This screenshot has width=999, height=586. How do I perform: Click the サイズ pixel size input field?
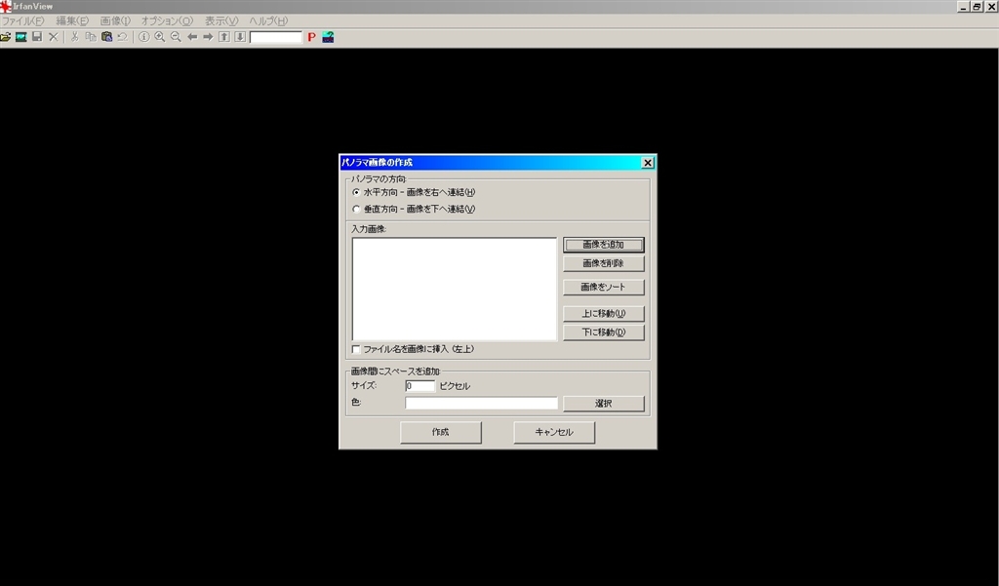420,386
